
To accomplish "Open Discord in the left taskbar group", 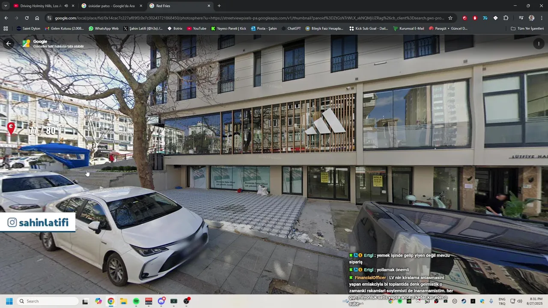I will point(161,301).
